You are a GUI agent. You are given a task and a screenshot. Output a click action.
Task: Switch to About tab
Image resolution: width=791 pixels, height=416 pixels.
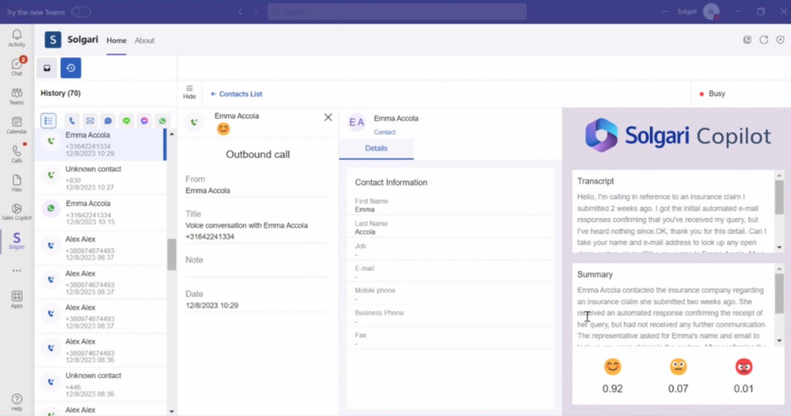[144, 40]
